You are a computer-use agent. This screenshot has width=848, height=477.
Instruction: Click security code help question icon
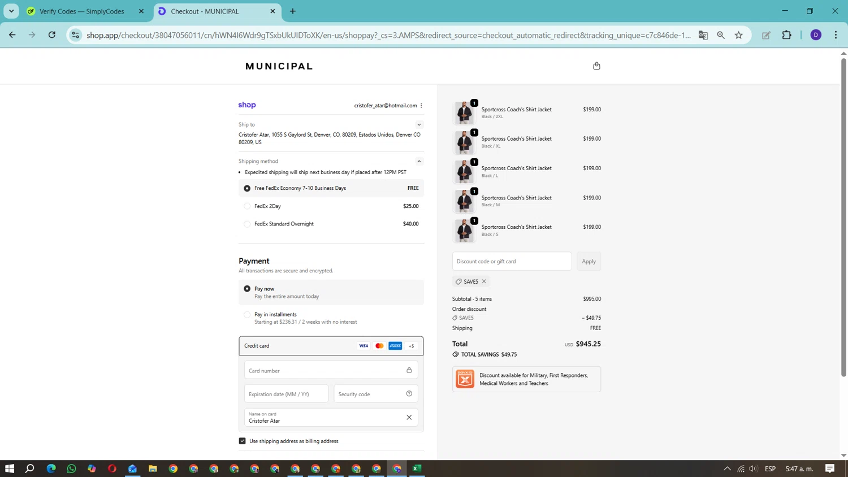point(409,394)
